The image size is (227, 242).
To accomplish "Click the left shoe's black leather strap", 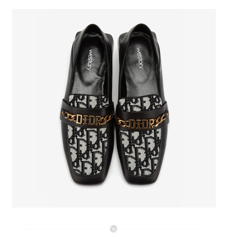I will pos(87,114).
